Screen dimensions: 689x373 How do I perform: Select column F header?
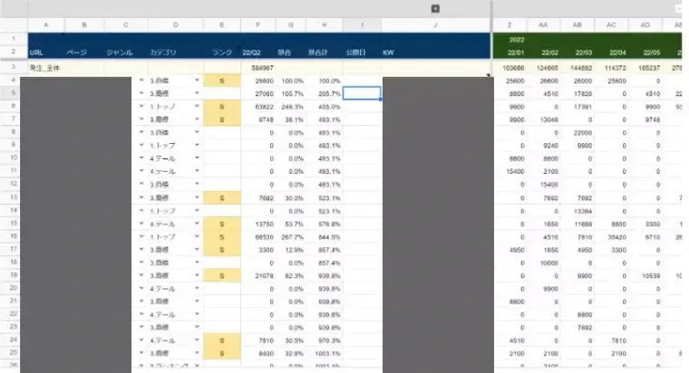point(258,25)
